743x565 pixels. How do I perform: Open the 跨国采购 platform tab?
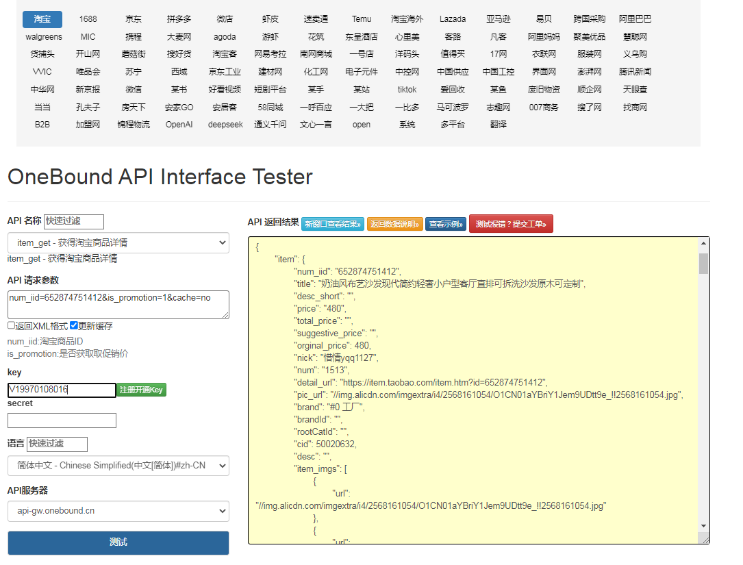coord(589,19)
